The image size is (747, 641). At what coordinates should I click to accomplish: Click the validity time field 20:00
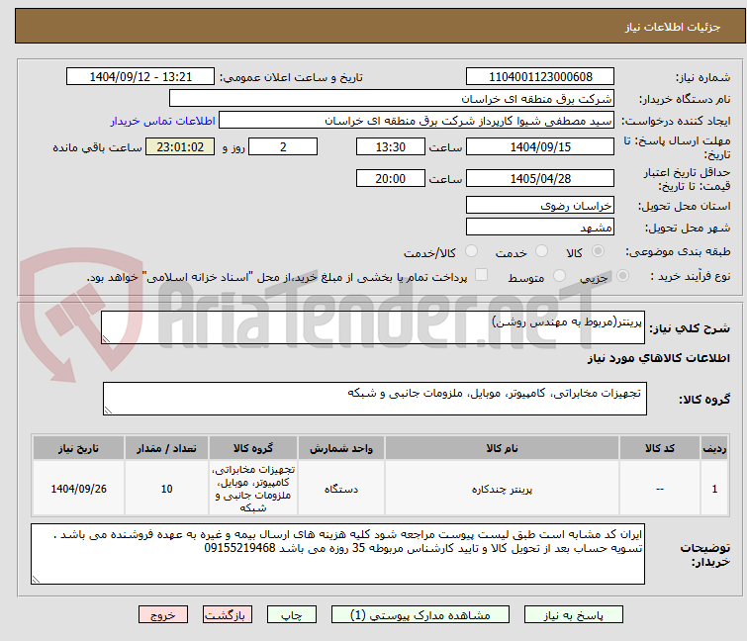pyautogui.click(x=391, y=179)
